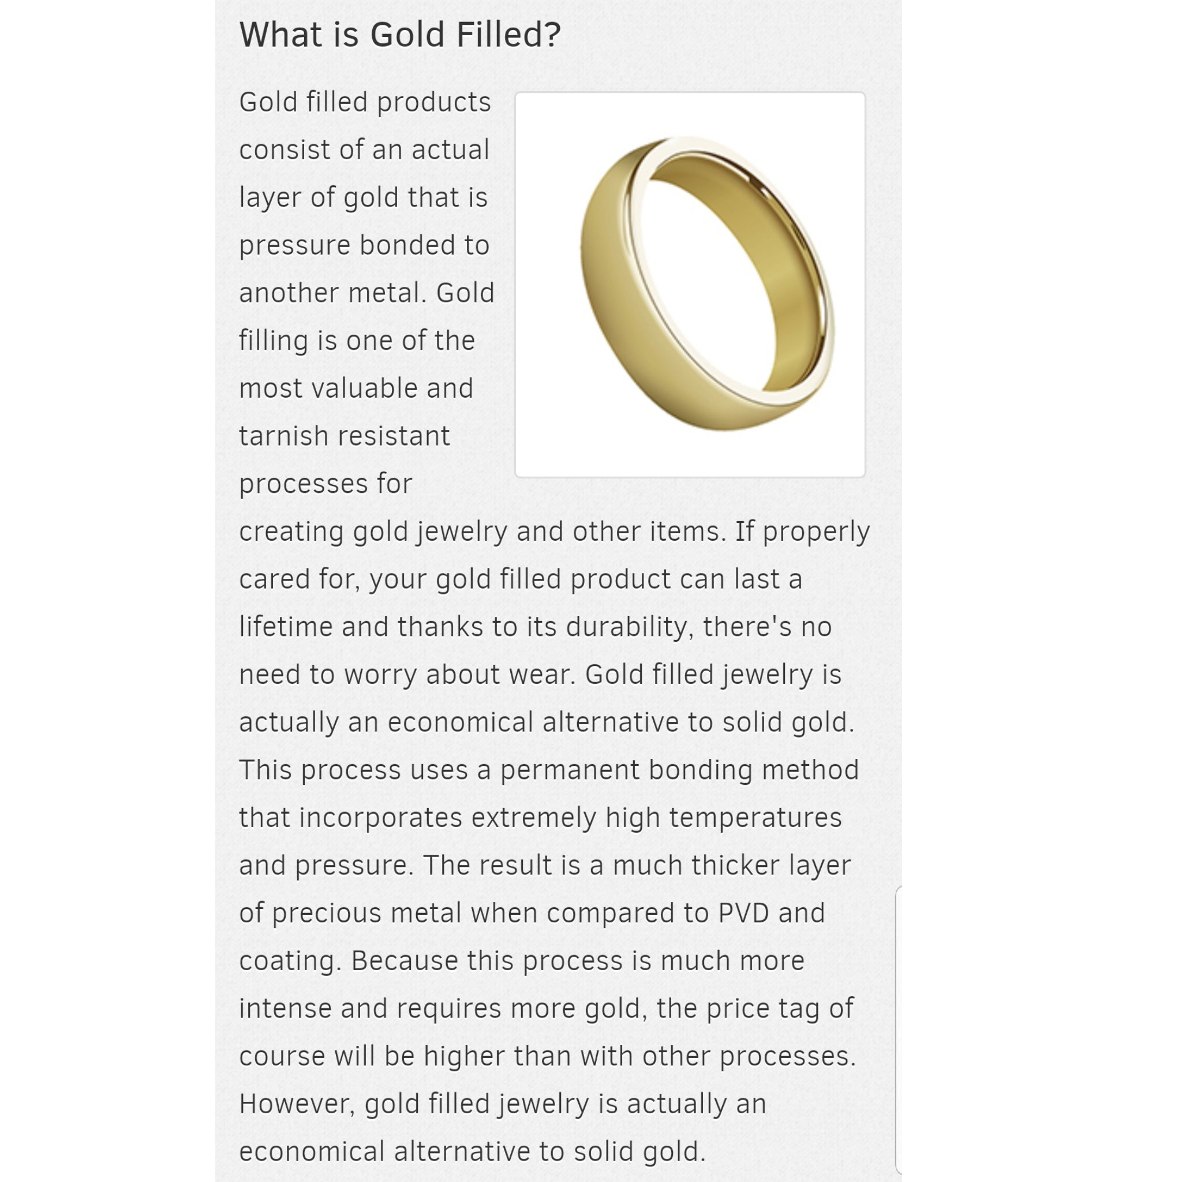Click the line starting "lifetime and thanks"
This screenshot has width=1182, height=1182.
[536, 627]
